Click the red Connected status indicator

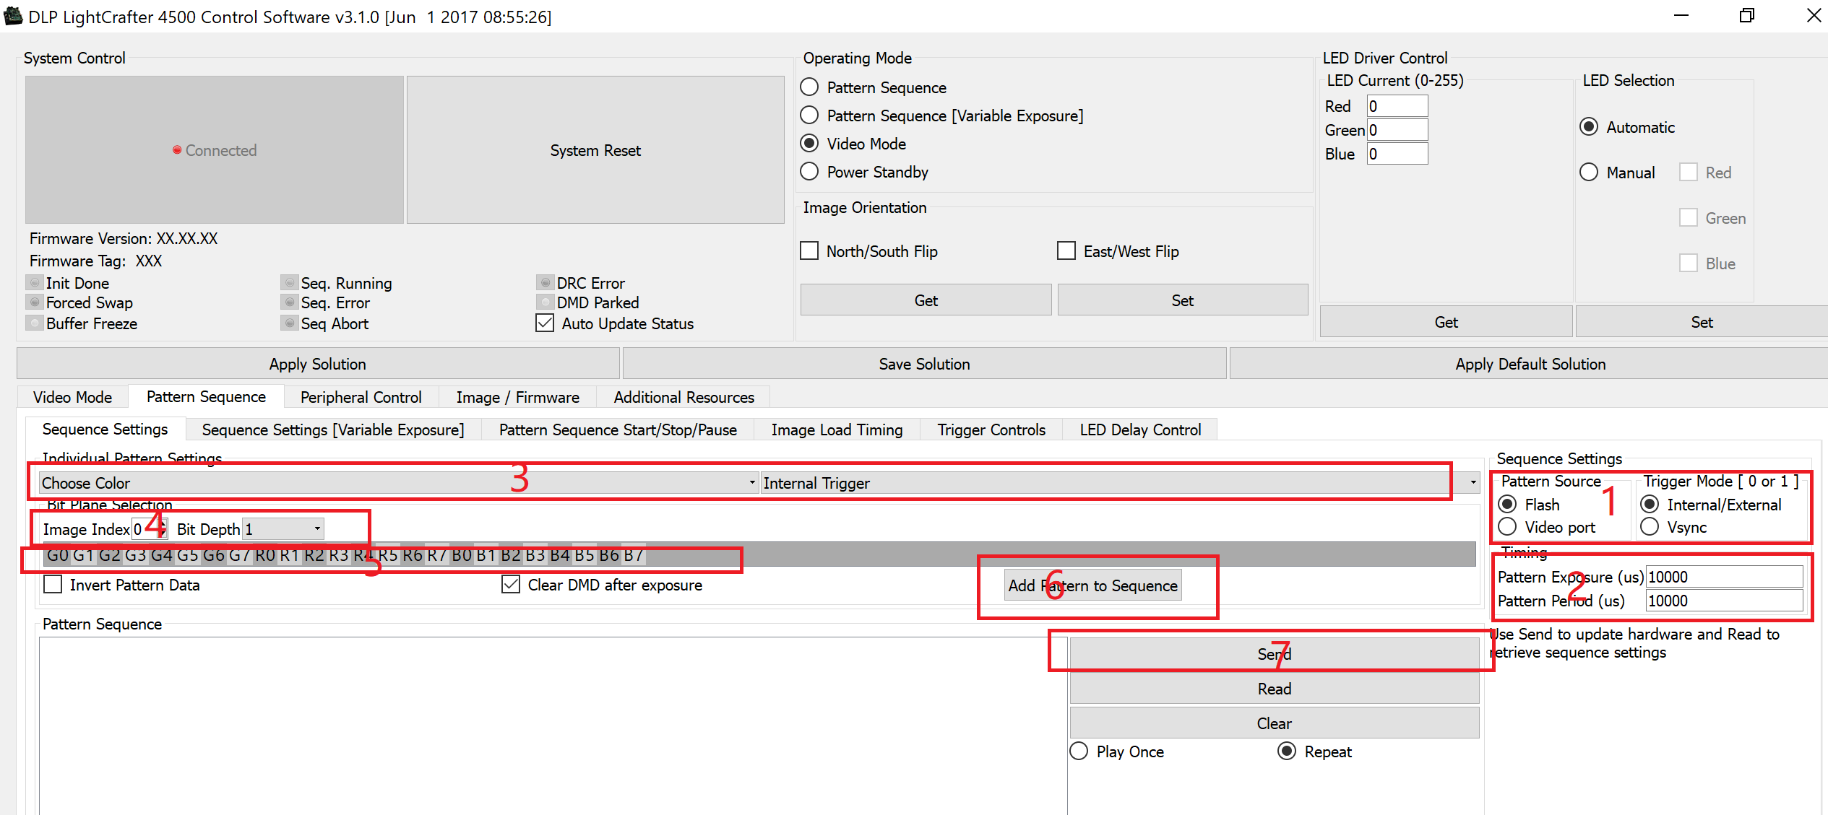click(177, 150)
